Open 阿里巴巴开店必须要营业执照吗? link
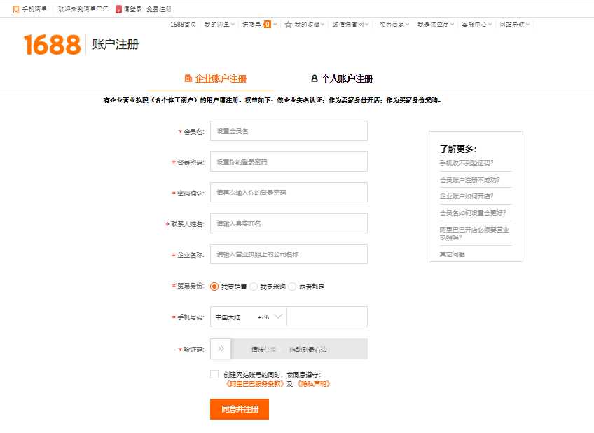Viewport: 594px width, 433px height. point(474,234)
